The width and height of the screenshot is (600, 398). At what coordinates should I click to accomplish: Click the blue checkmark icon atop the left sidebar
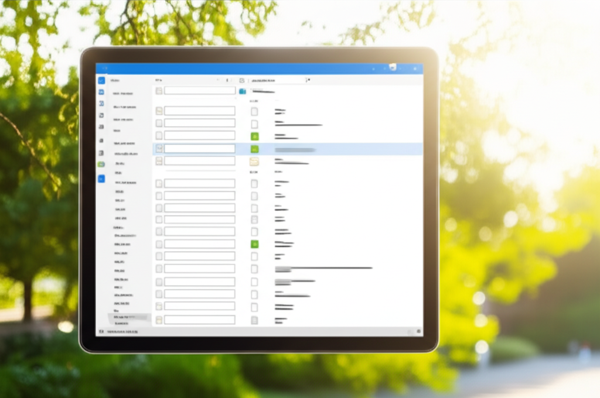pos(101,80)
